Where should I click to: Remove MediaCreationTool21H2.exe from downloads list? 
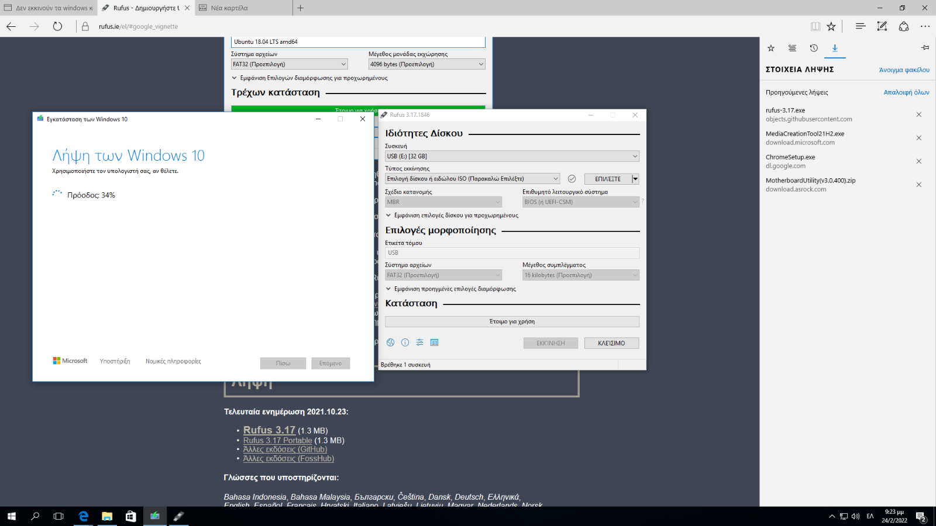pos(918,138)
